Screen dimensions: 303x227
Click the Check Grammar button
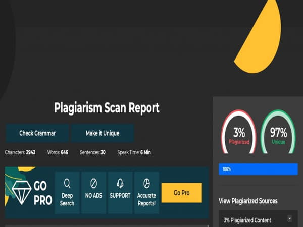[37, 133]
